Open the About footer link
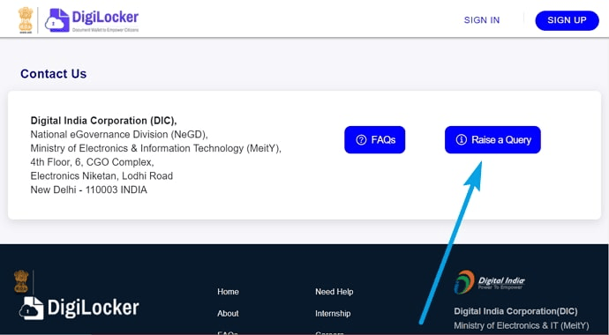This screenshot has height=335, width=609. tap(228, 313)
